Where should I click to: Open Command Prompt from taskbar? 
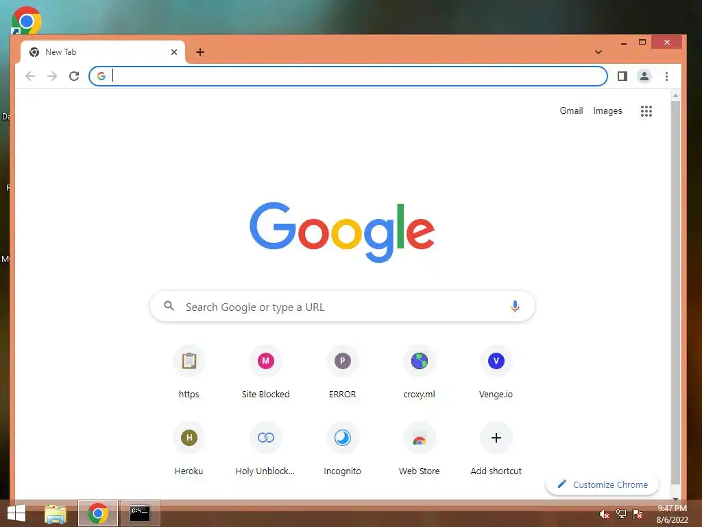coord(140,513)
